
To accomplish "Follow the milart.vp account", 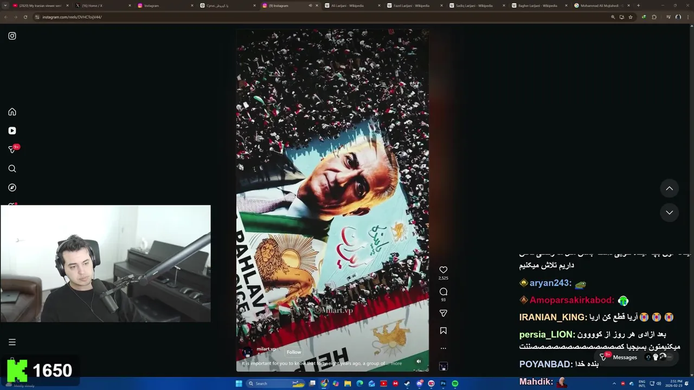I will pyautogui.click(x=294, y=352).
